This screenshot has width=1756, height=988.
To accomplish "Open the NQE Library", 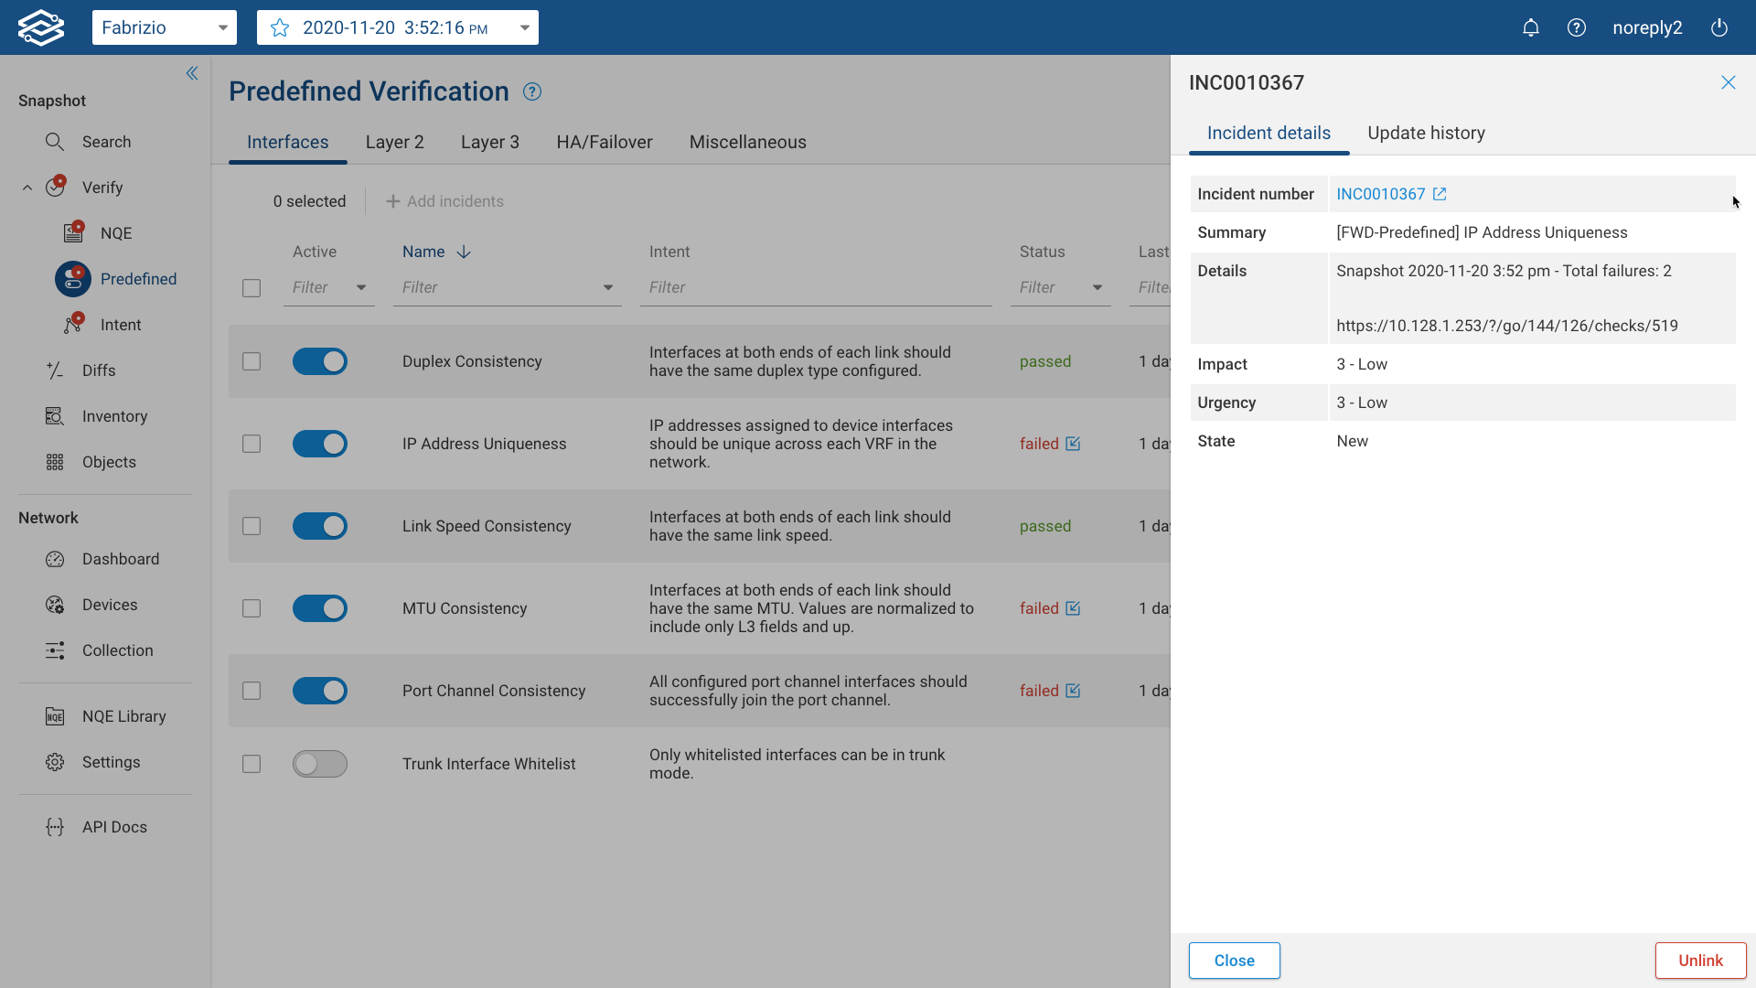I will coord(124,715).
